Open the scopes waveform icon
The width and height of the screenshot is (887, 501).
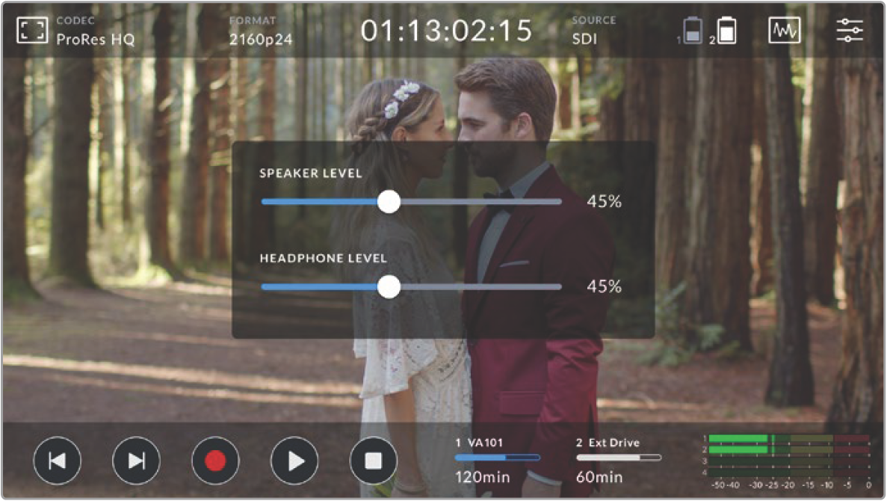[785, 31]
